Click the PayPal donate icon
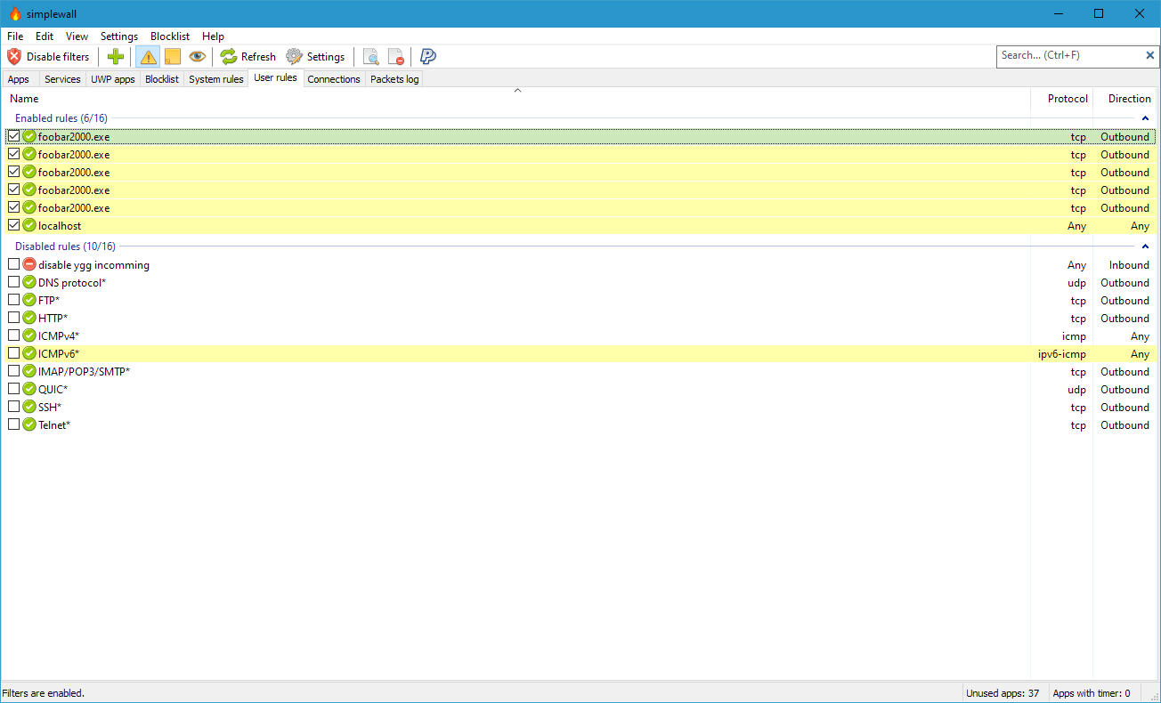1161x703 pixels. [x=427, y=56]
